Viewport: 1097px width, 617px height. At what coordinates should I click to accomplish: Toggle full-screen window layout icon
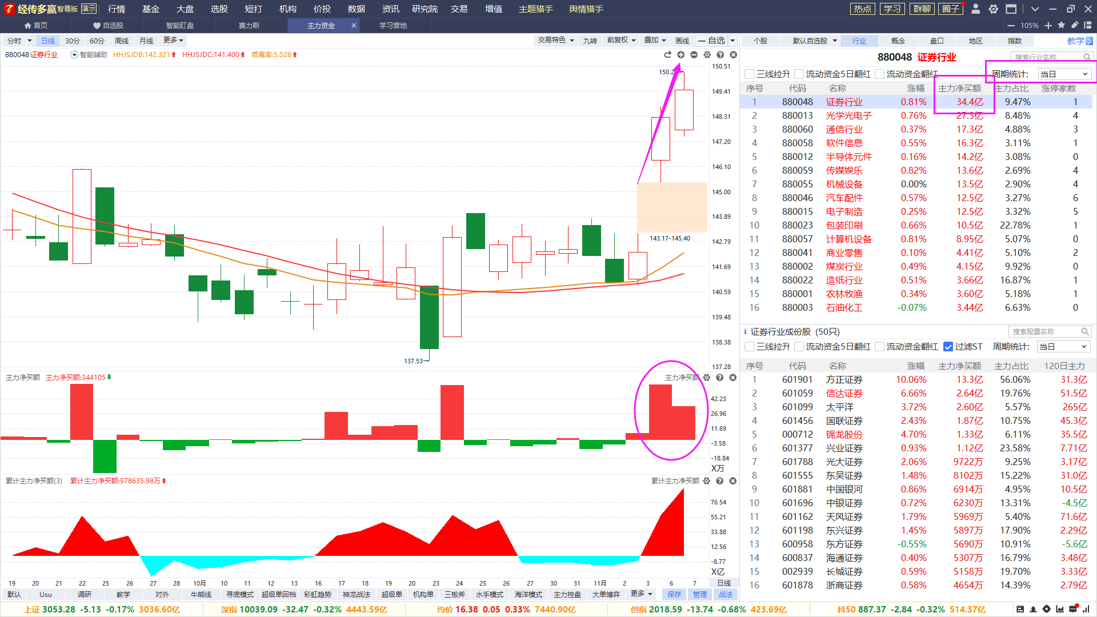(x=1011, y=9)
